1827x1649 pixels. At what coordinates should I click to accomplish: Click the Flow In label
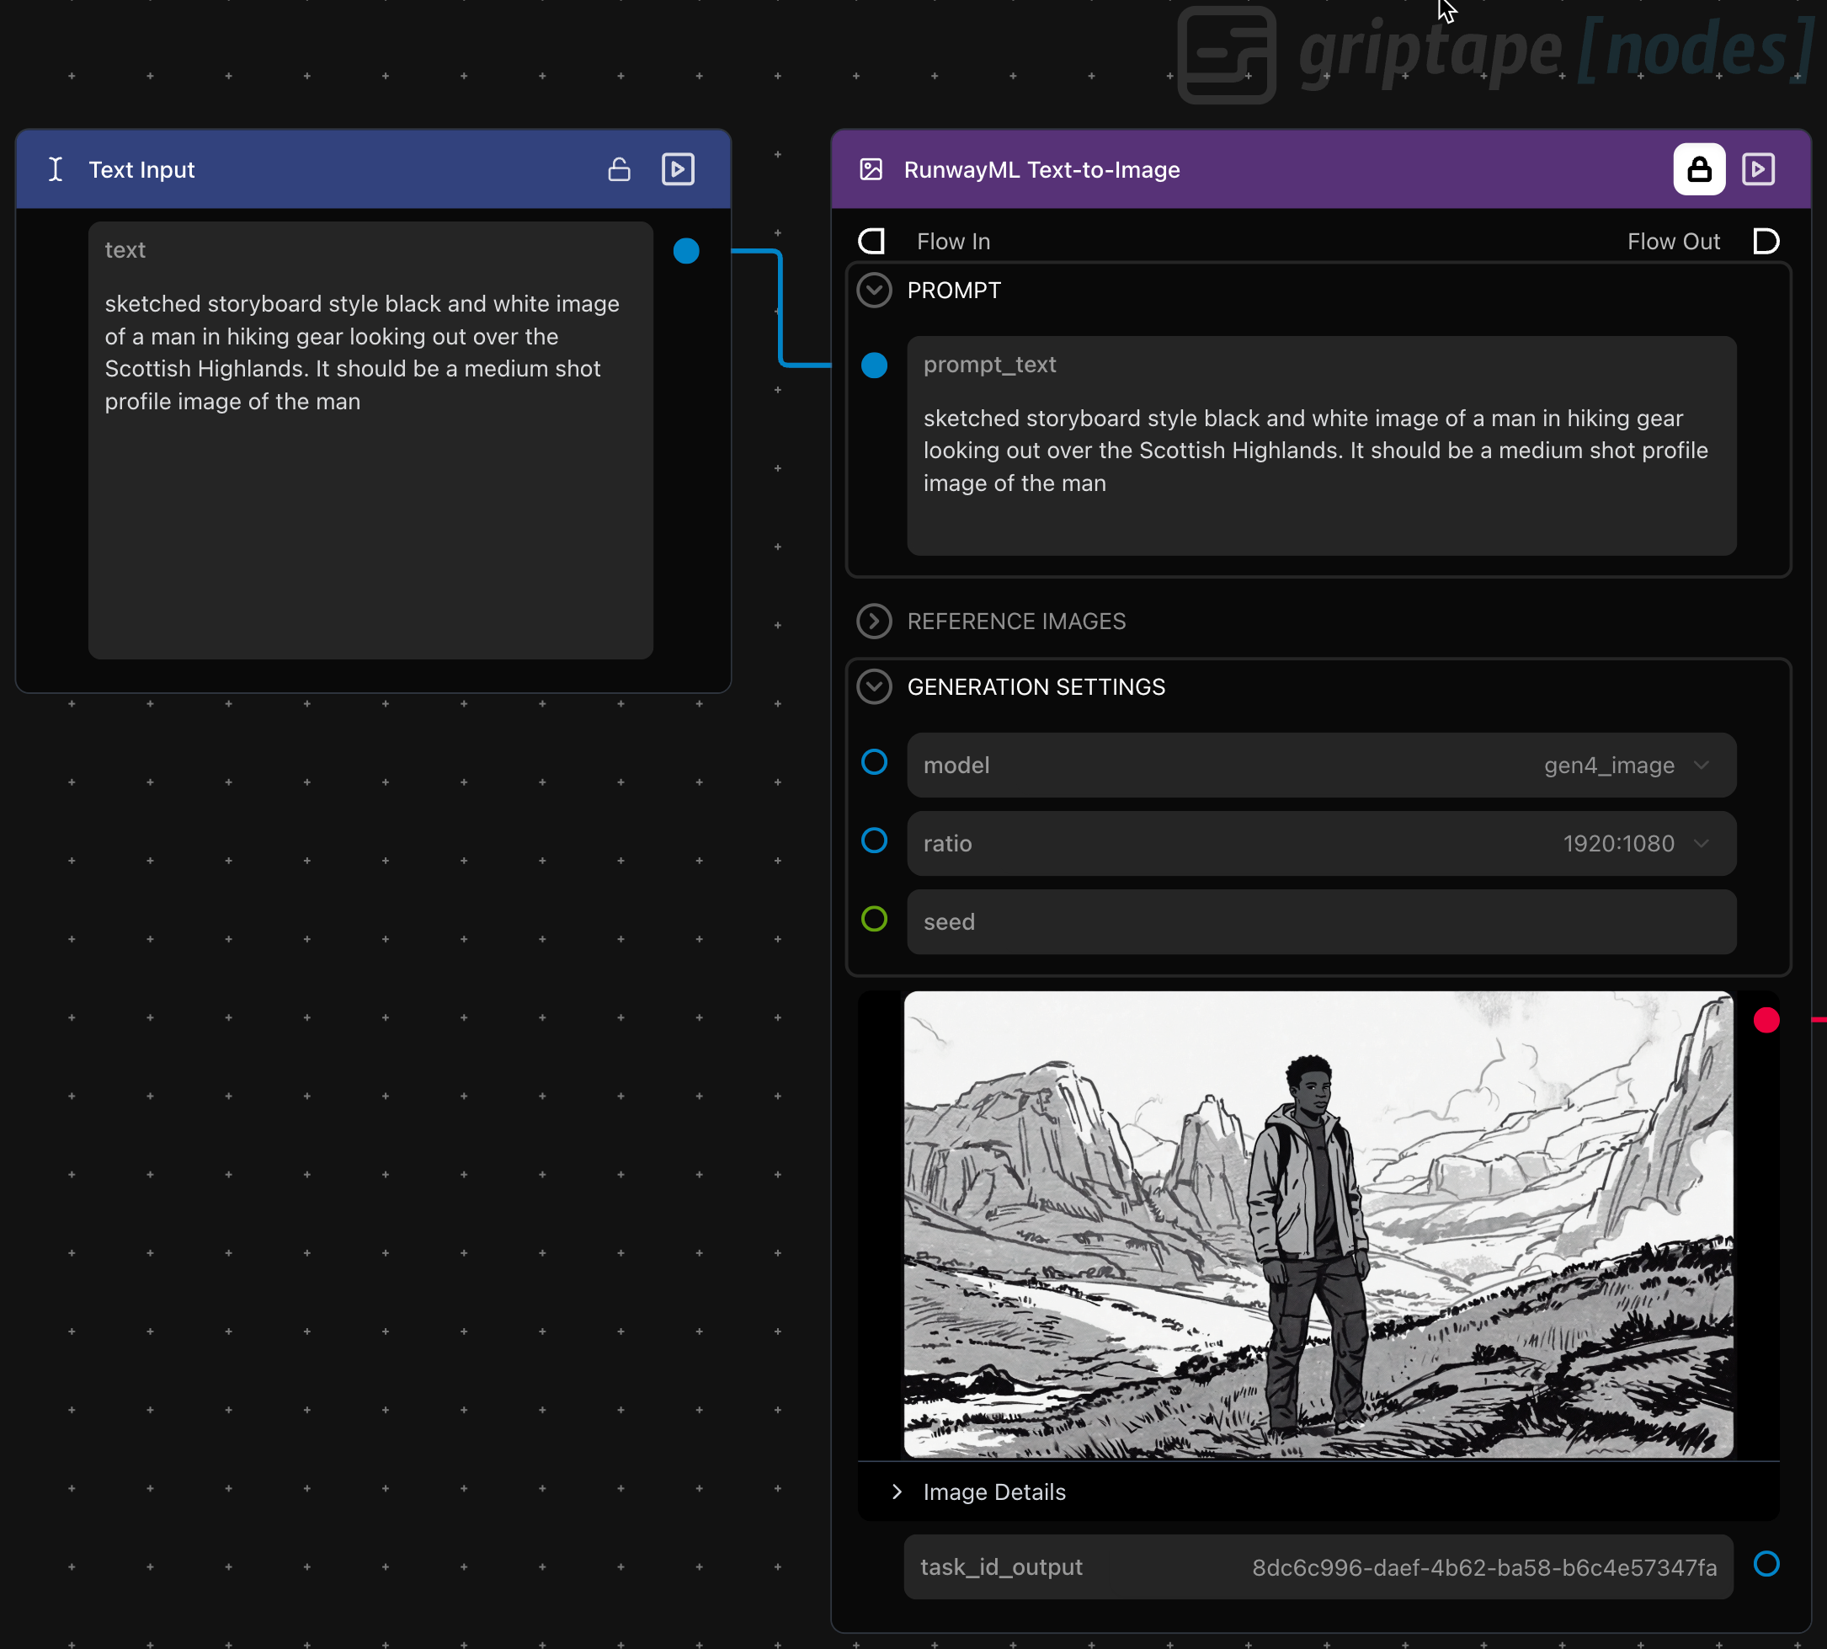[953, 241]
